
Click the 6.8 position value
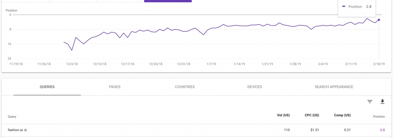(x=382, y=130)
